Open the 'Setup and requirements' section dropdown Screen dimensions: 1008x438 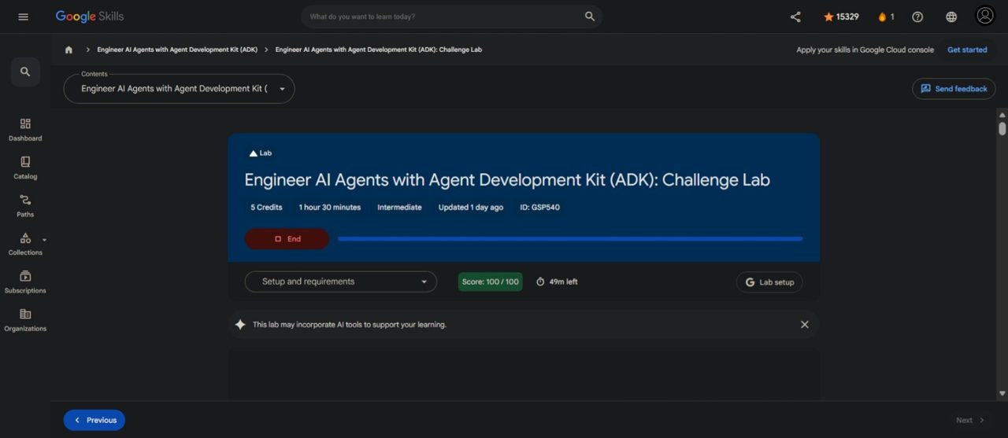pos(341,282)
